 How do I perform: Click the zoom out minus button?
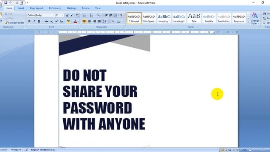[x=251, y=150]
